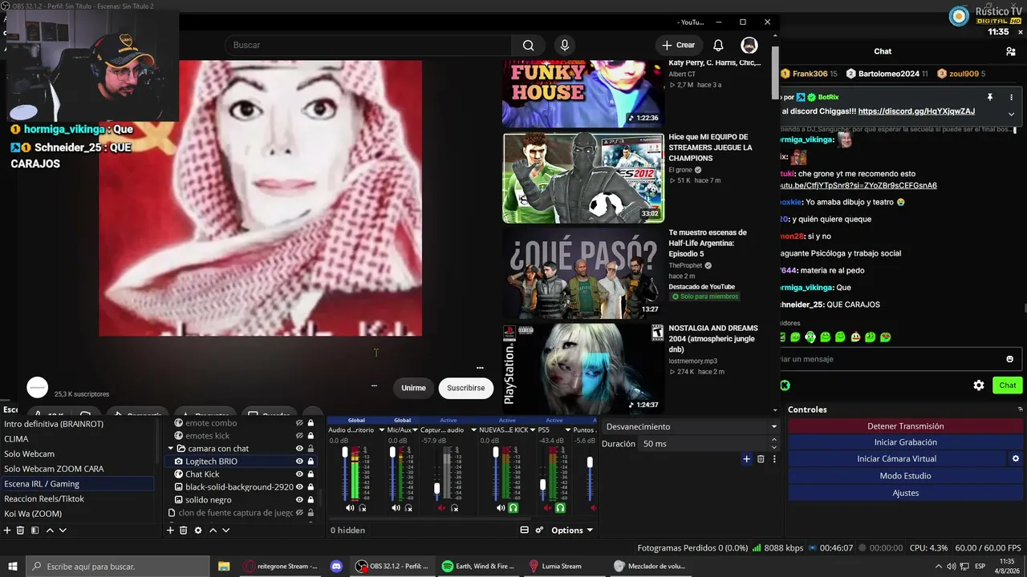Click Iniciar Grabación button

(906, 442)
